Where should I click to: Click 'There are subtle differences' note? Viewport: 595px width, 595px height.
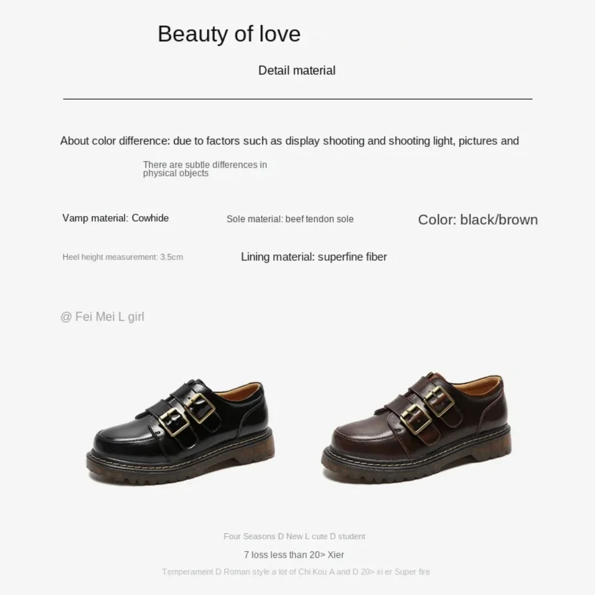(x=205, y=169)
